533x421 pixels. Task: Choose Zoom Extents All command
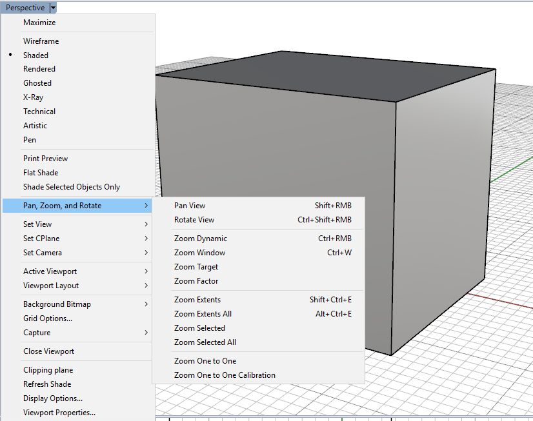pos(258,314)
